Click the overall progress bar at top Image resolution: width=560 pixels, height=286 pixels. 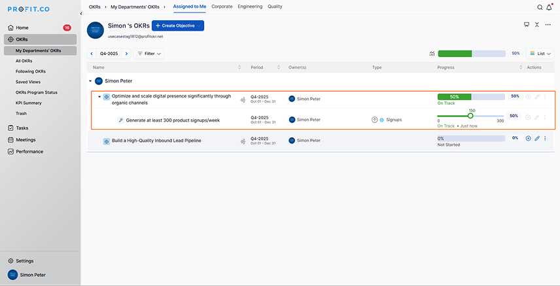click(x=472, y=54)
